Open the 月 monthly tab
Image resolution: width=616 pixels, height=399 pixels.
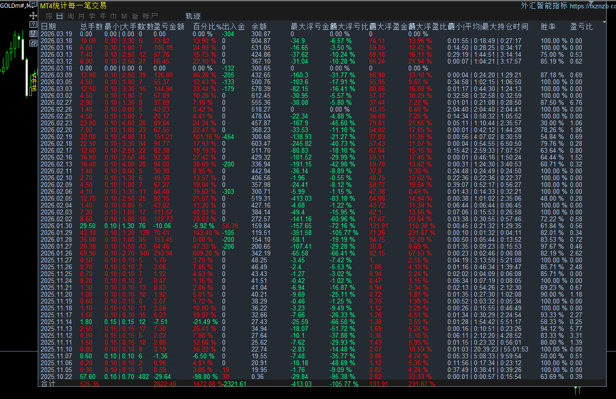click(x=81, y=16)
